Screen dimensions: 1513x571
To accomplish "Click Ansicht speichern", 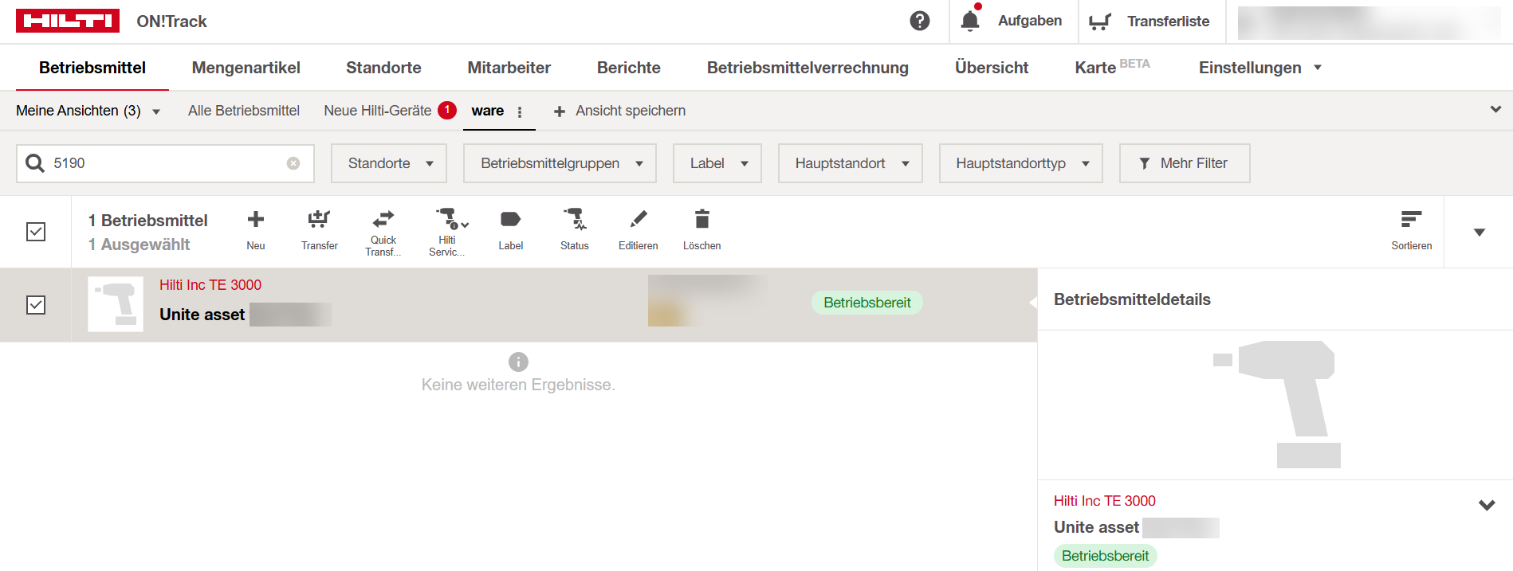I will [x=619, y=111].
